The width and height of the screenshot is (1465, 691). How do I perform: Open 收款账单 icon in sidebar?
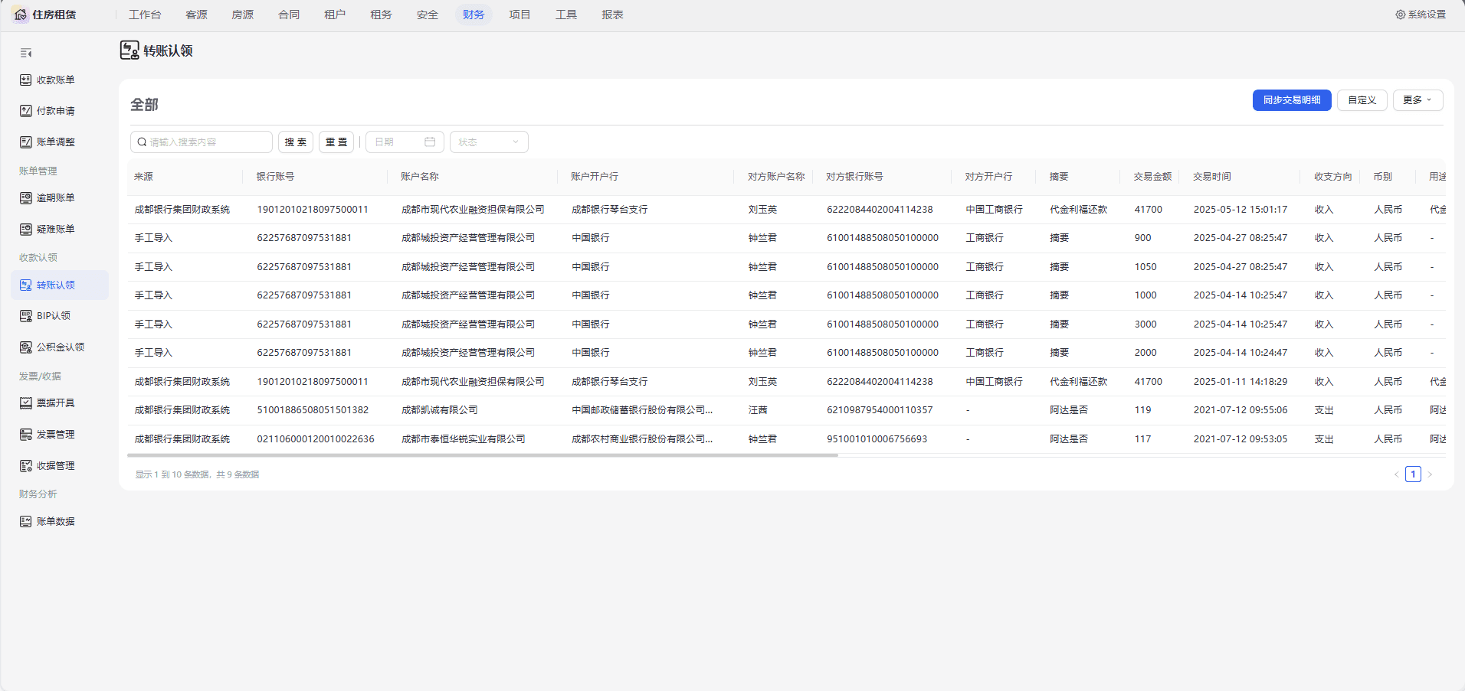[26, 80]
